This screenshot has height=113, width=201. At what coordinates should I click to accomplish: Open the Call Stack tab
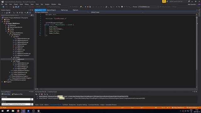65,105
